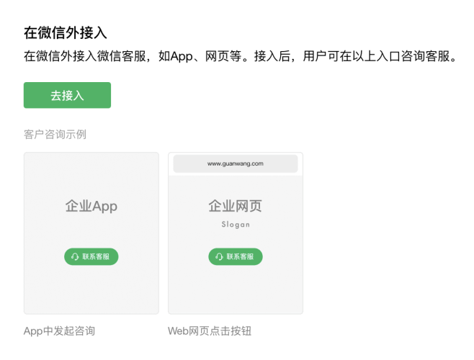Viewport: 474px width, 360px height.
Task: Click the green 去接入 button
Action: click(67, 95)
